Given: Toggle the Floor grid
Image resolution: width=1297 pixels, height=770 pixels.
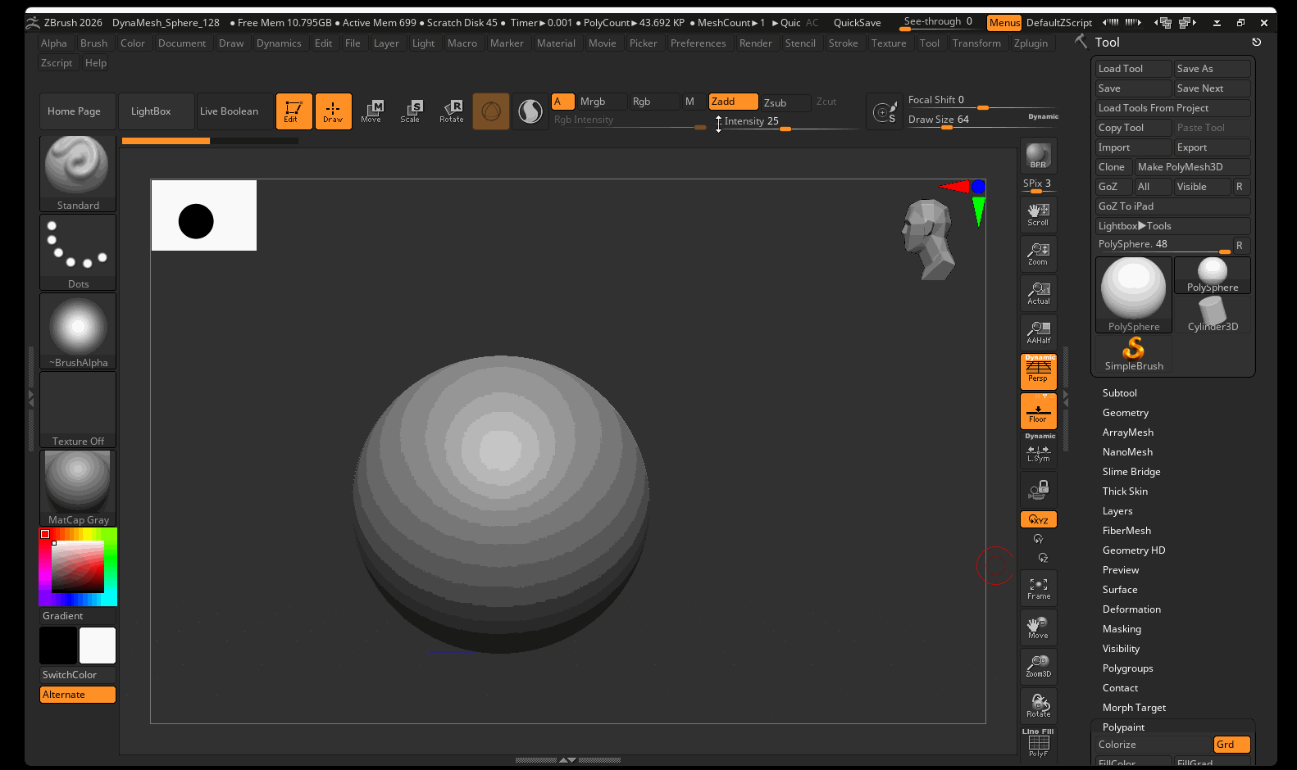Looking at the screenshot, I should 1038,411.
